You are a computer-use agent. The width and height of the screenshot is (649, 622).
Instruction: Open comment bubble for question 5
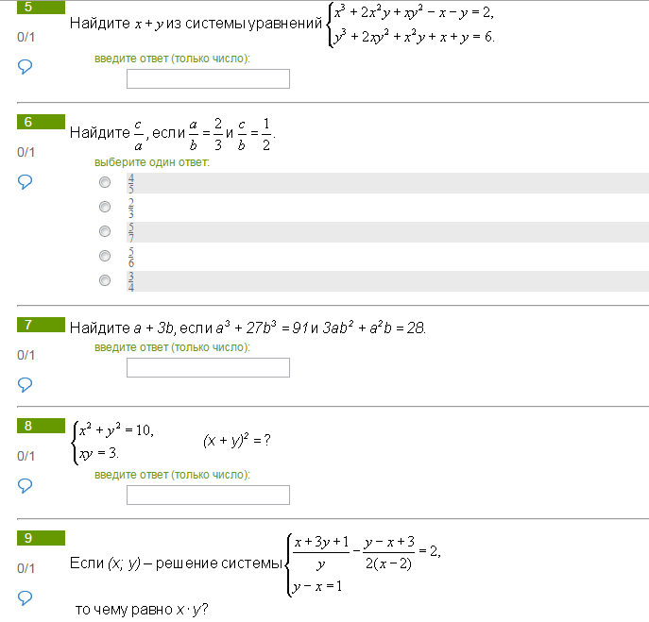click(x=25, y=66)
